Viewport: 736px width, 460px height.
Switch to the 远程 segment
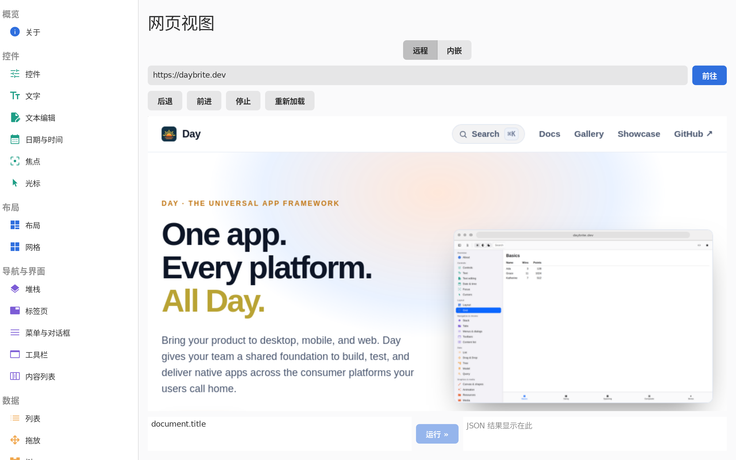(420, 50)
